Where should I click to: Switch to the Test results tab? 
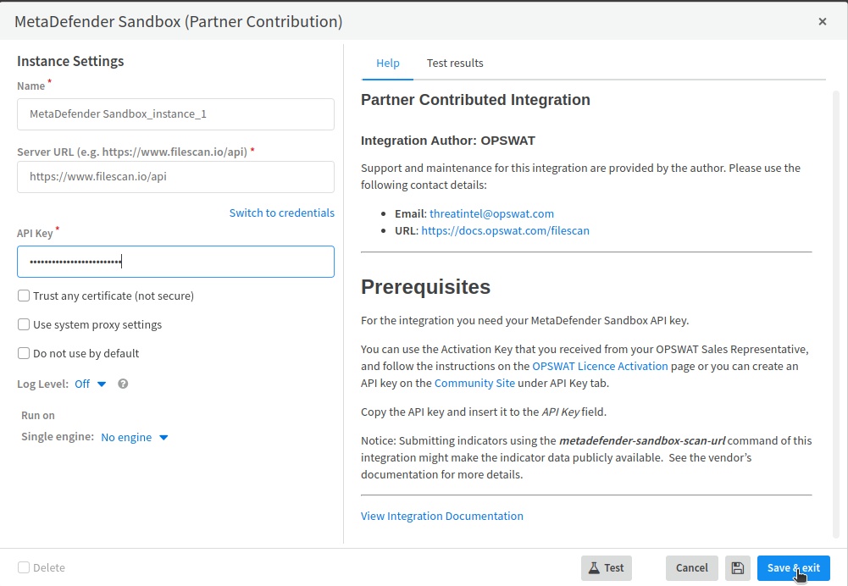point(455,64)
